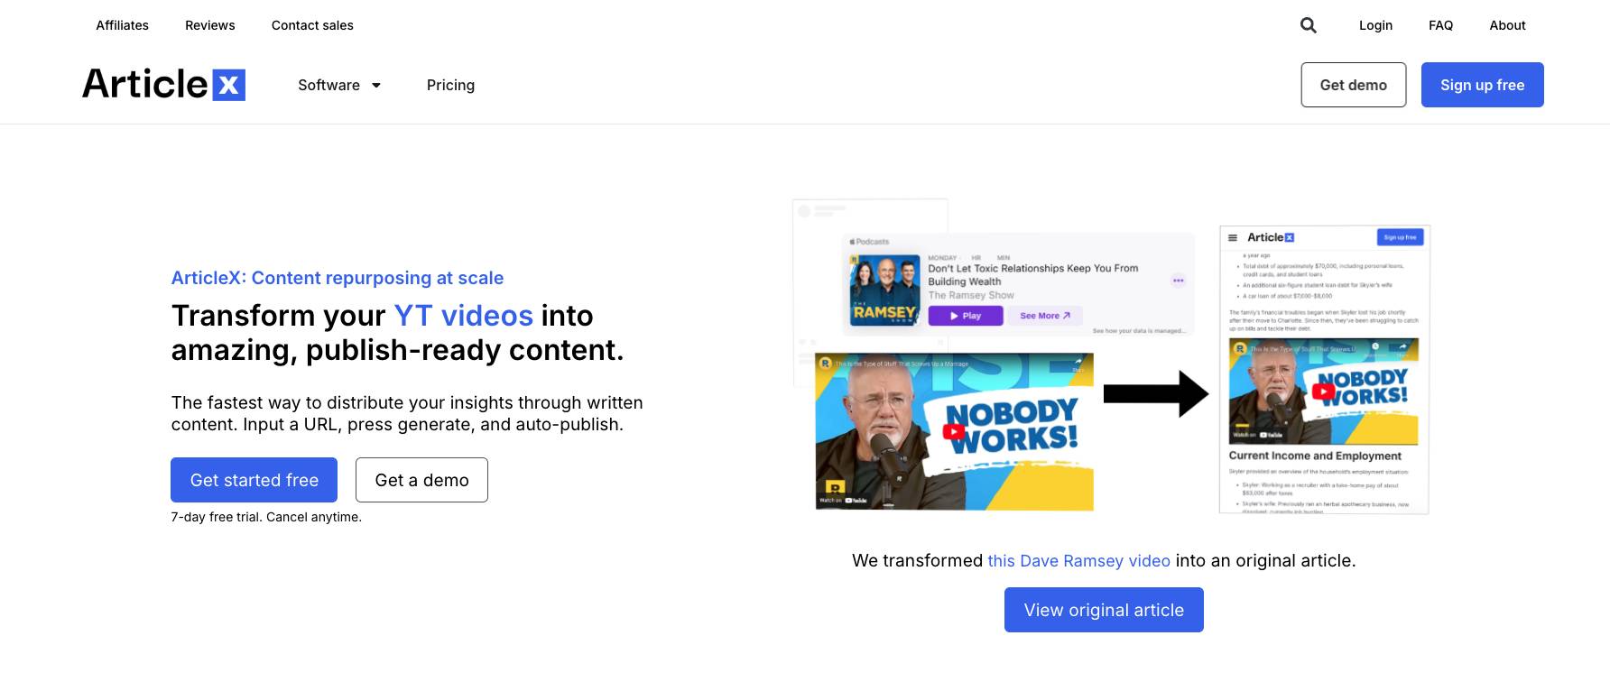Open the search magnifier icon
This screenshot has height=691, width=1610.
(x=1308, y=25)
